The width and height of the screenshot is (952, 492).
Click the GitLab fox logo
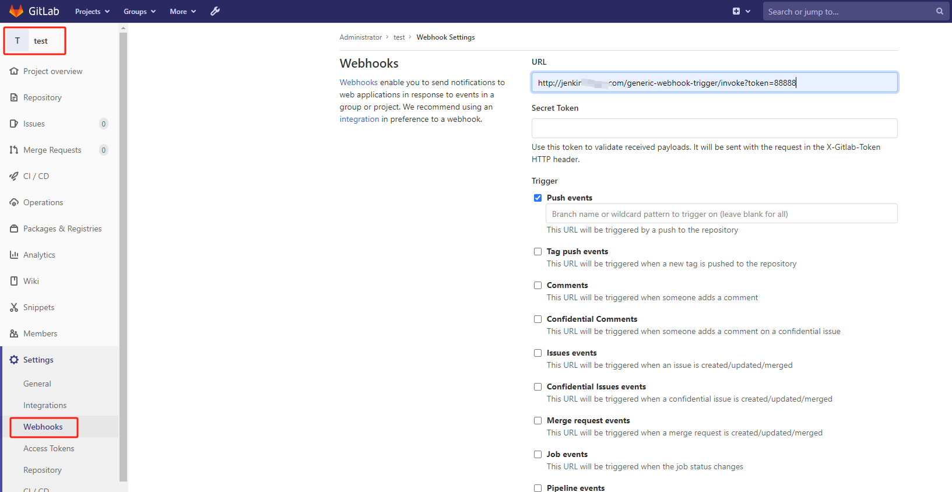(x=16, y=11)
